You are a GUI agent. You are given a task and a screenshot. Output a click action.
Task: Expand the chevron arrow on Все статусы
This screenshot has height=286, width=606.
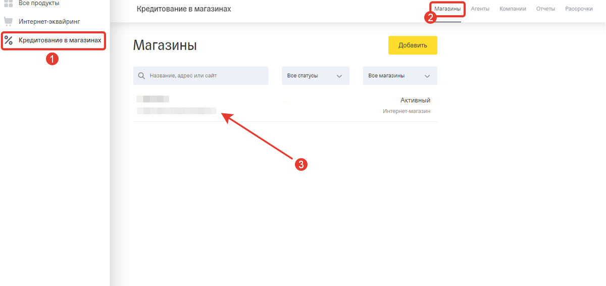click(x=339, y=76)
